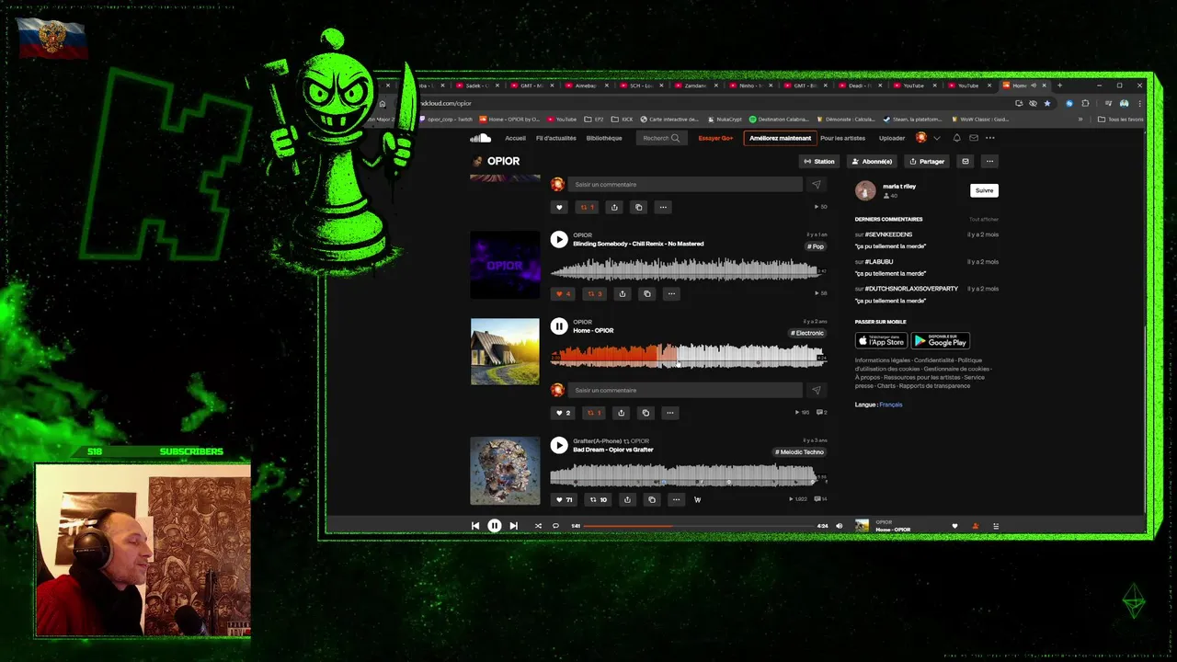Click the comment field under Home - OPIOR
This screenshot has height=662, width=1177.
685,390
